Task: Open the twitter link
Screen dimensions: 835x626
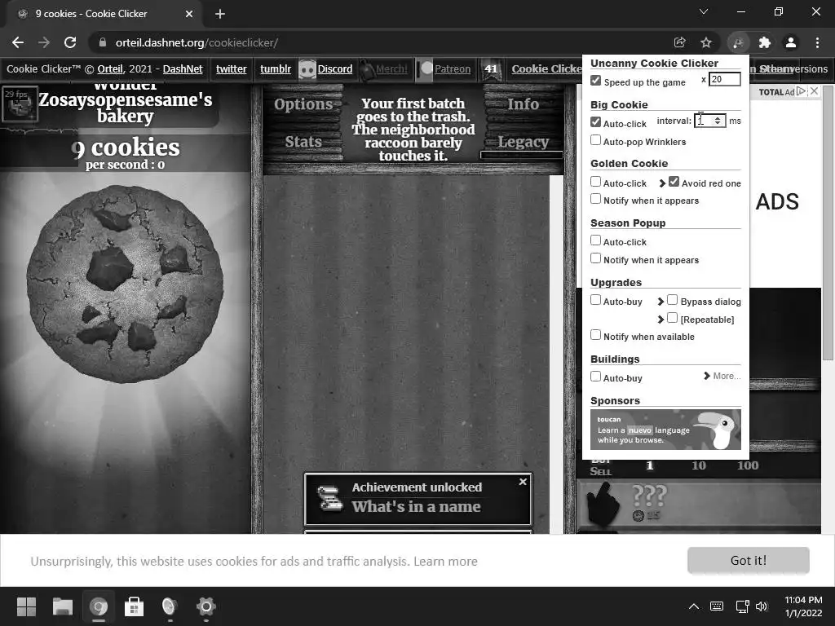Action: pyautogui.click(x=231, y=69)
